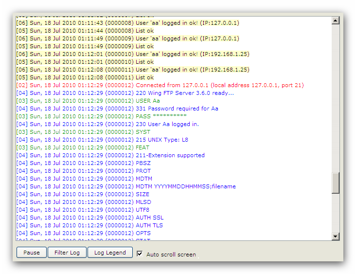The image size is (356, 274).
Task: Click the scrollbar down arrow
Action: click(336, 237)
